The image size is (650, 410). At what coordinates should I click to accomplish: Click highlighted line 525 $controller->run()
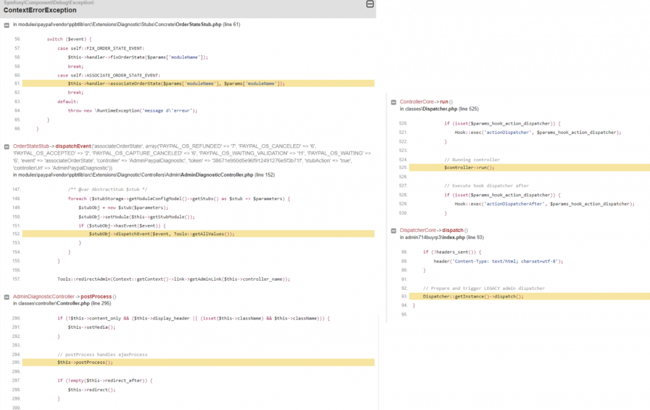click(529, 168)
